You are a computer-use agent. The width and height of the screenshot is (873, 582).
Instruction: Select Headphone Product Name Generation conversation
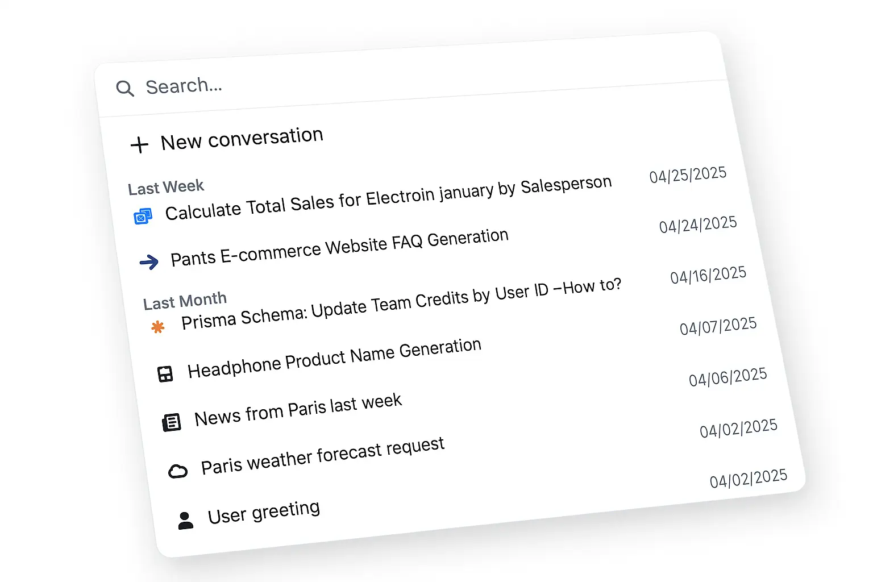click(334, 358)
